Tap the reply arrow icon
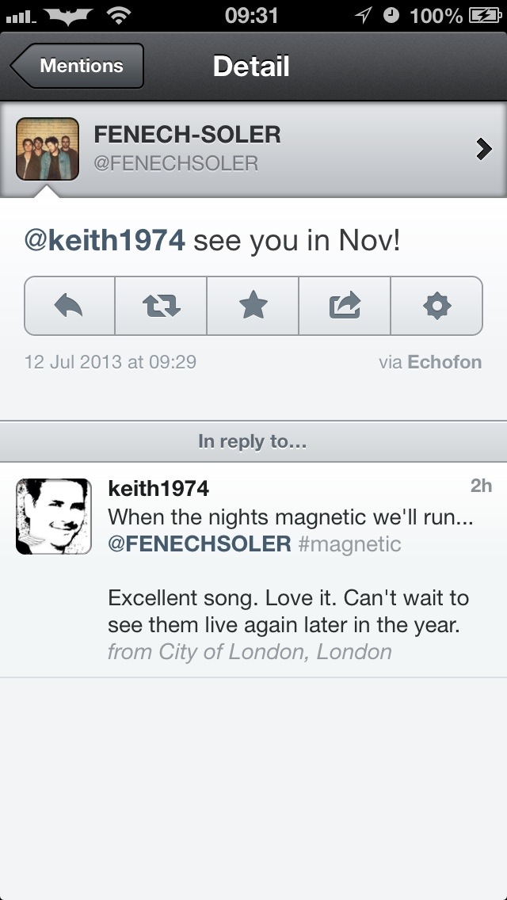This screenshot has height=900, width=507. point(70,305)
